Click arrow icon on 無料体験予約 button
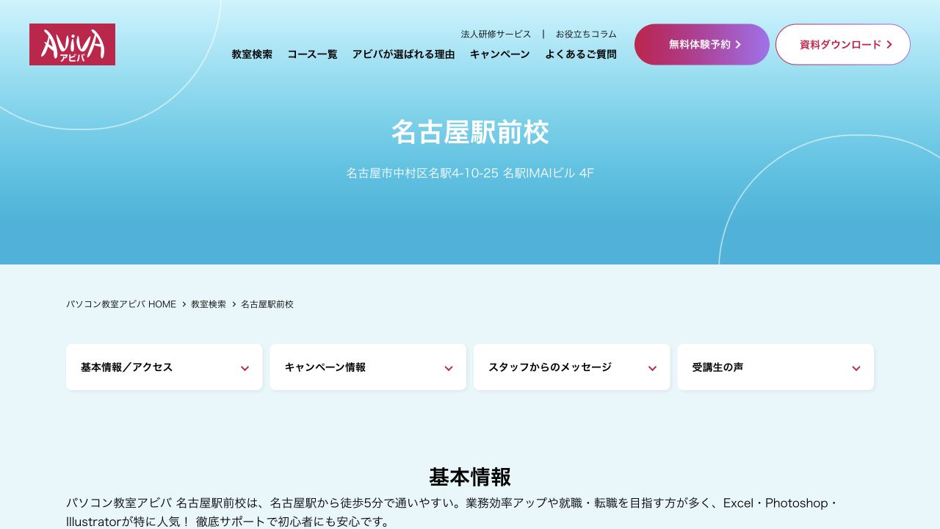The height and width of the screenshot is (529, 940). [738, 45]
